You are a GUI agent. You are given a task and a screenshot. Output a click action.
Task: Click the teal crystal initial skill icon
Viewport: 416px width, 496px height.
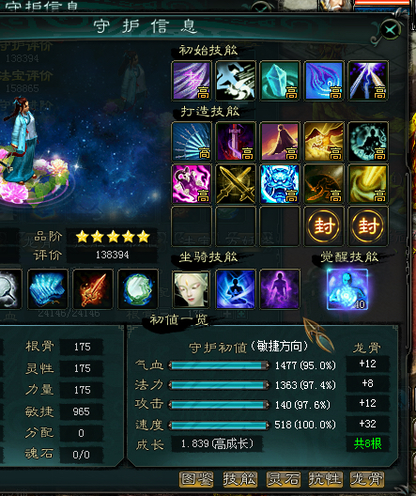(x=280, y=81)
